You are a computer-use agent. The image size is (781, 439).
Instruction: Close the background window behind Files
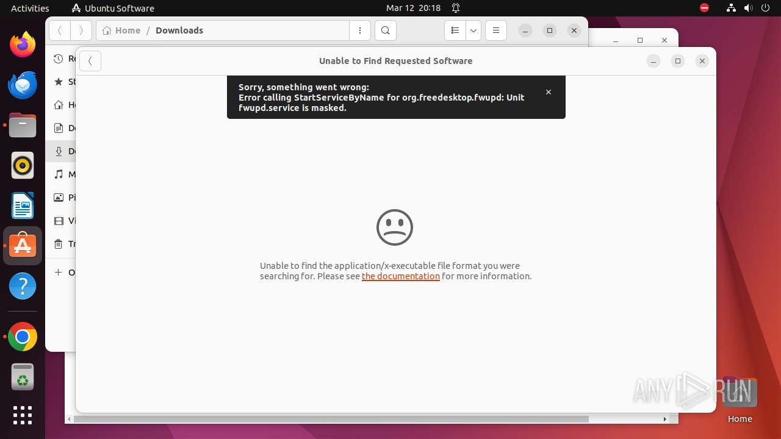[x=664, y=40]
